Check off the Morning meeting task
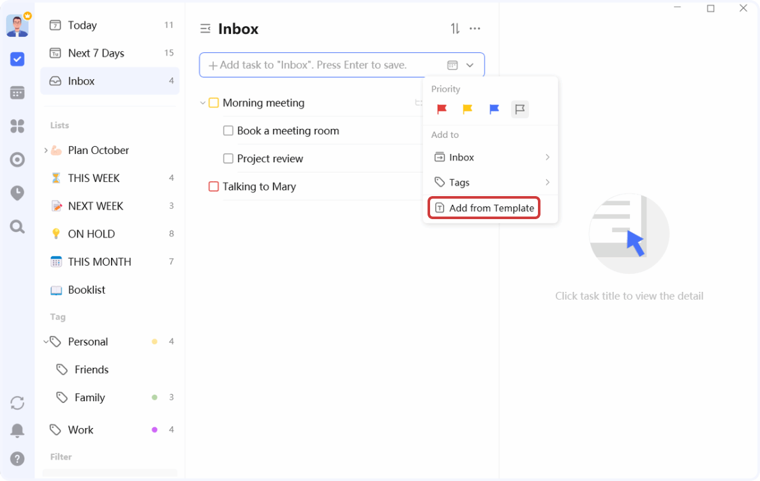Screen dimensions: 760x481 214,103
